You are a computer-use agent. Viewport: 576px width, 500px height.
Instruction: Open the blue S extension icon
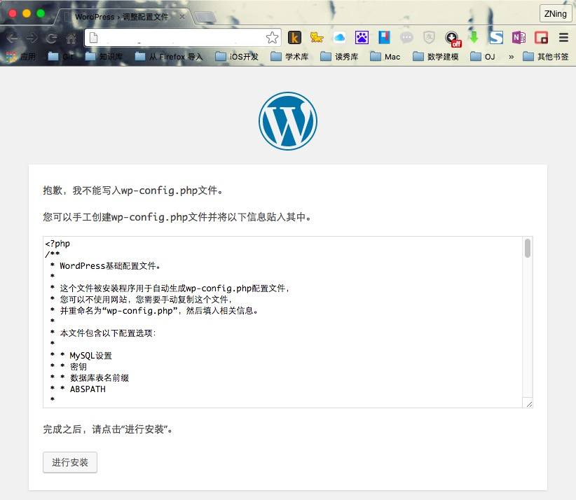[496, 37]
